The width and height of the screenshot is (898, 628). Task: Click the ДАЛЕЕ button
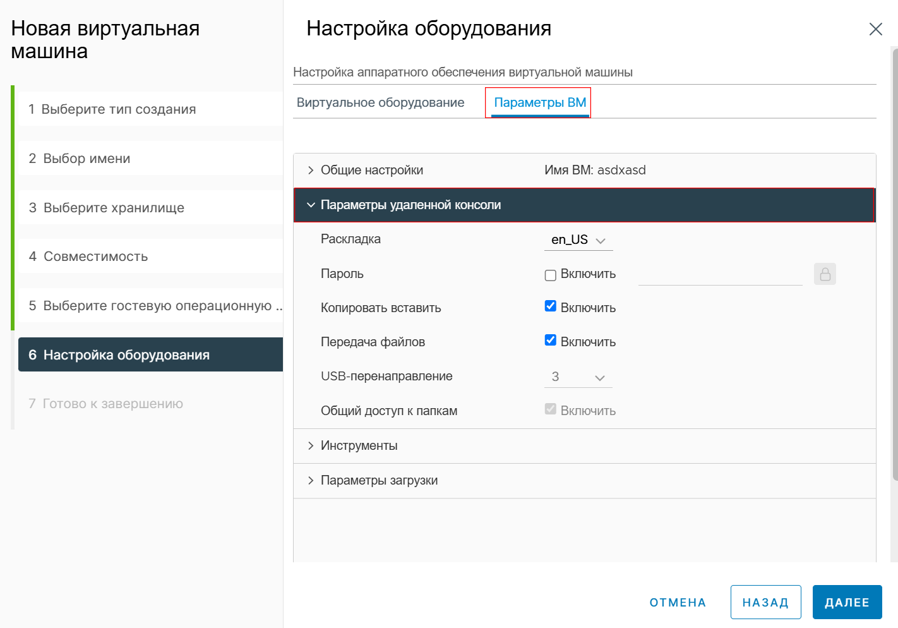pos(847,603)
